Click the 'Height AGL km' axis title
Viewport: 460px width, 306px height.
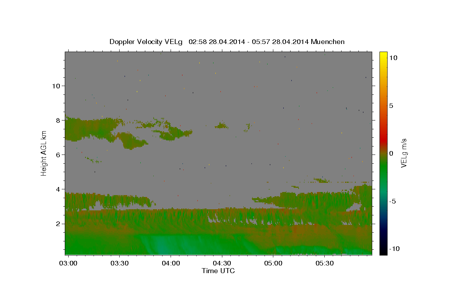[x=44, y=153]
